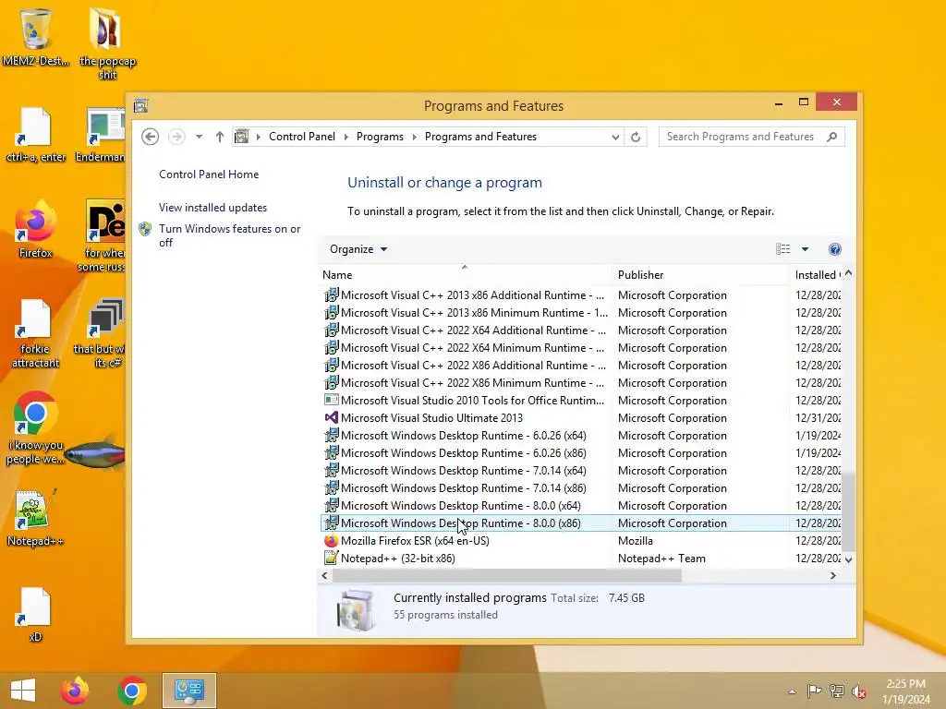Open the Organize dropdown menu
Viewport: 946px width, 709px height.
pos(358,249)
